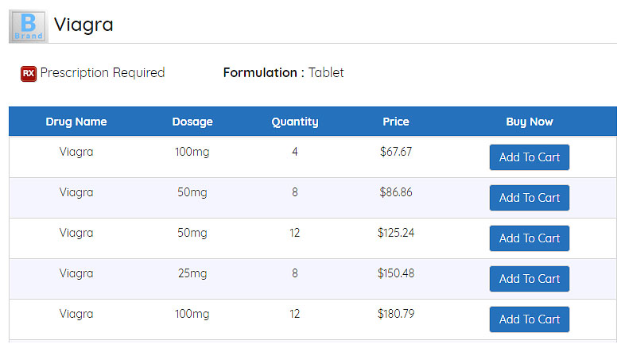This screenshot has height=352, width=625.
Task: Click the Brand 'B' logo icon
Action: coord(29,26)
